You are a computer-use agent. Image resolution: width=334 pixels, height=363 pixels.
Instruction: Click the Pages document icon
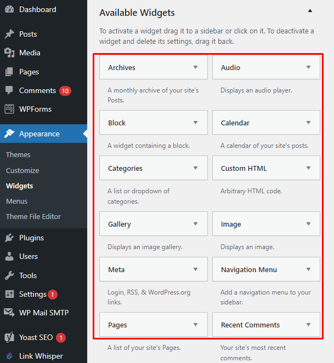9,72
